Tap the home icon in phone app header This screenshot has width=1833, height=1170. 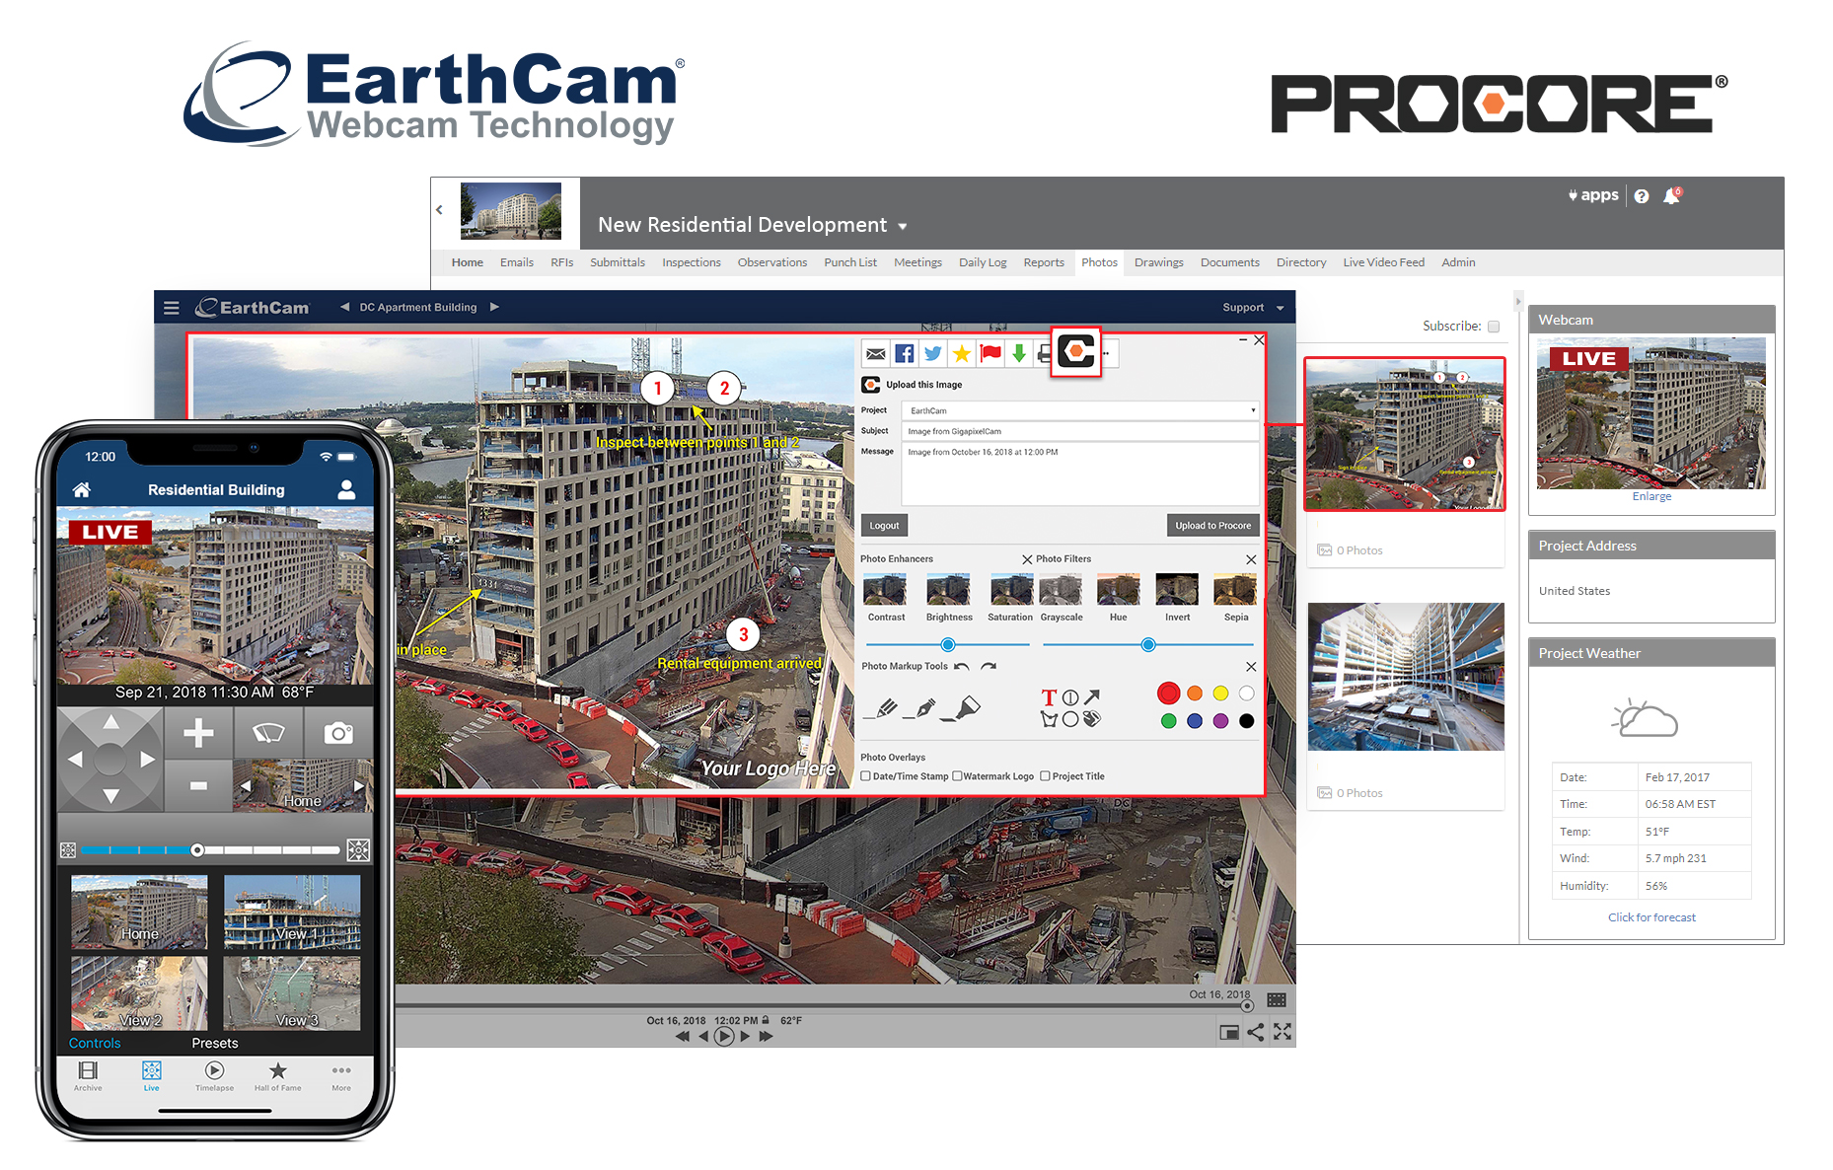(82, 489)
